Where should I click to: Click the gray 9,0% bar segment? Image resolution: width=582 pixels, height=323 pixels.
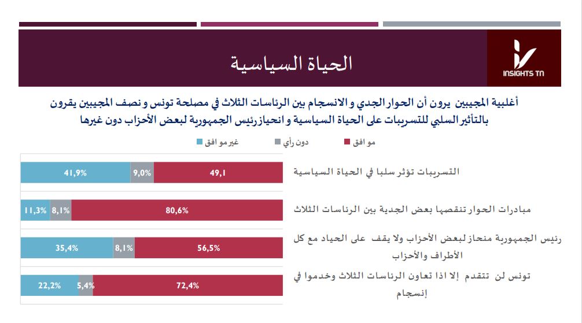[x=142, y=172]
